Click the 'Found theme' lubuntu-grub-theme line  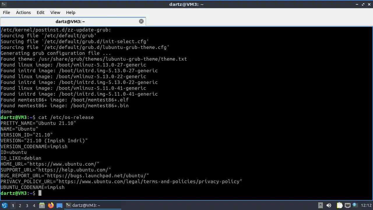(x=94, y=59)
